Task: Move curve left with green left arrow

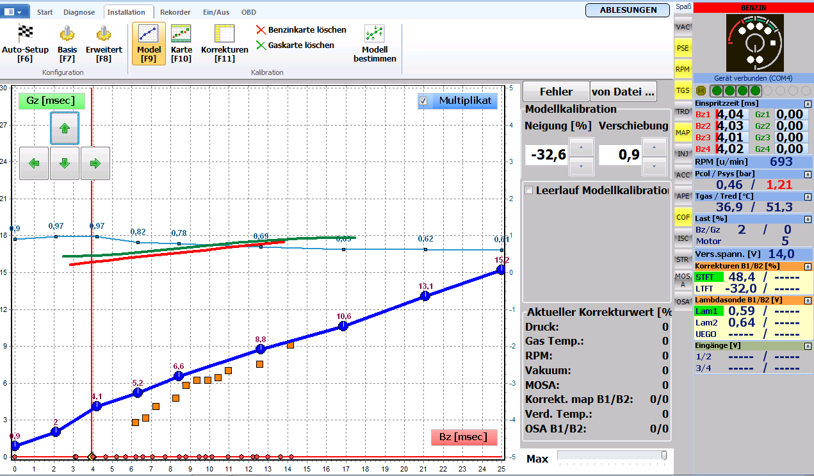Action: 34,163
